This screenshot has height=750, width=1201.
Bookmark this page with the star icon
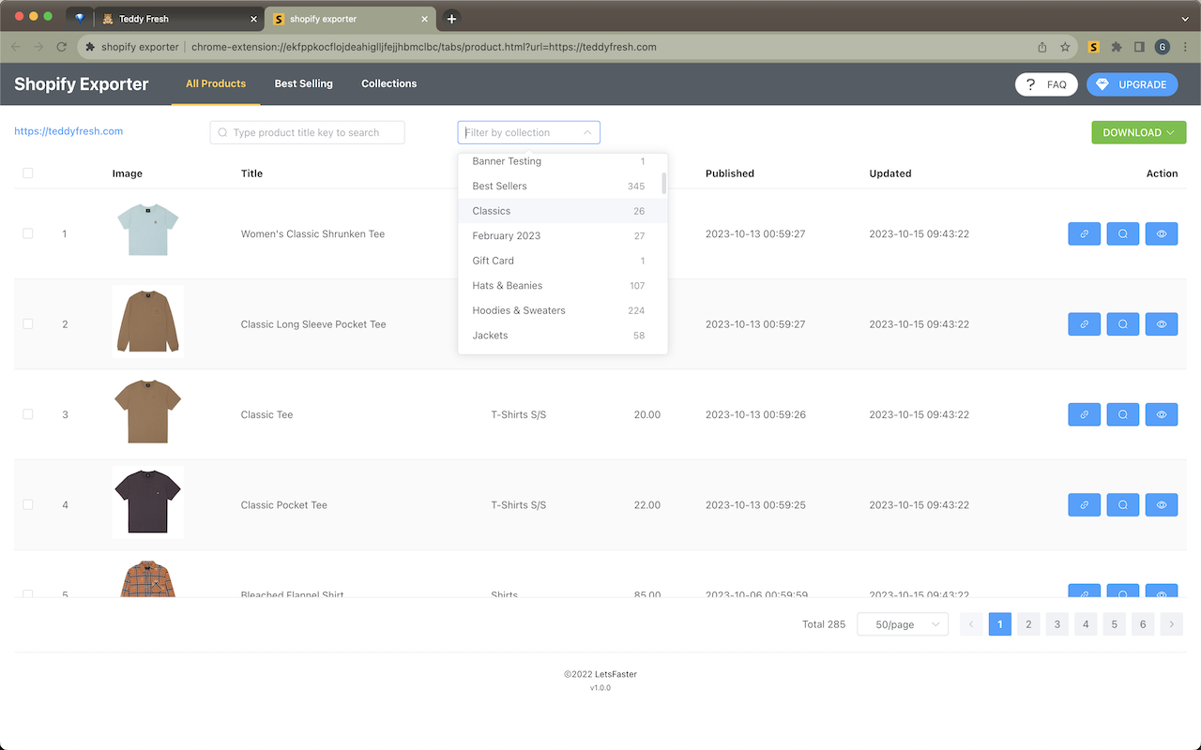tap(1065, 47)
